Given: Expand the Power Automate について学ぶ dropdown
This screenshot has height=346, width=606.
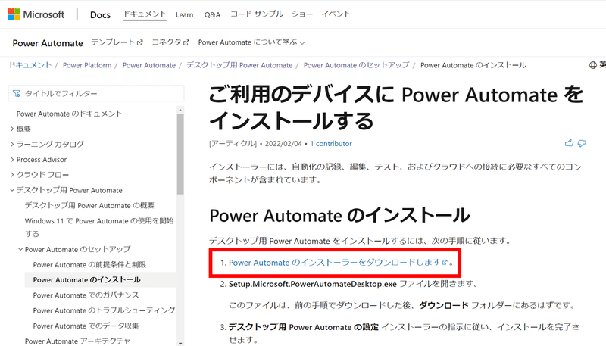Looking at the screenshot, I should [x=251, y=42].
